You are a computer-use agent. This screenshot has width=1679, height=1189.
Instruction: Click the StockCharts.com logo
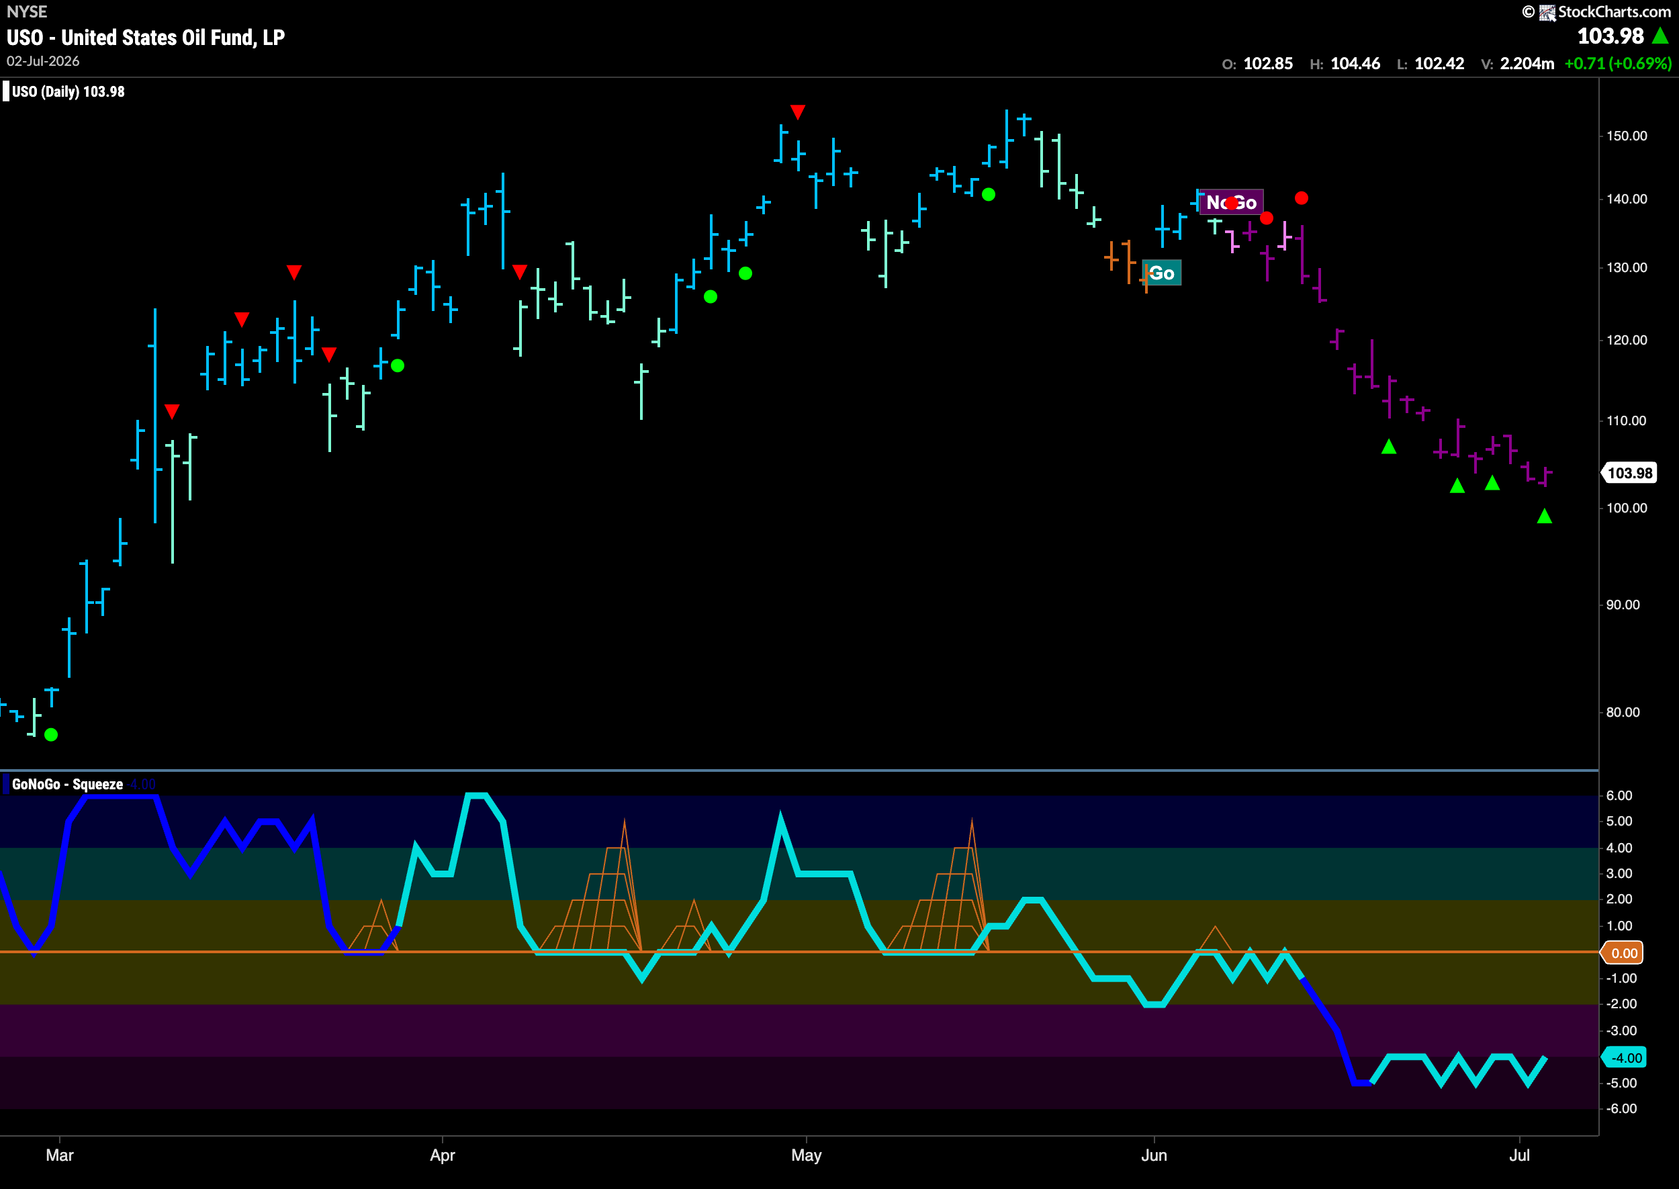pyautogui.click(x=1596, y=11)
